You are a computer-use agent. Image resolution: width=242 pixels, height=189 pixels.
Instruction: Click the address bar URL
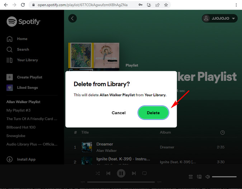pyautogui.click(x=82, y=5)
